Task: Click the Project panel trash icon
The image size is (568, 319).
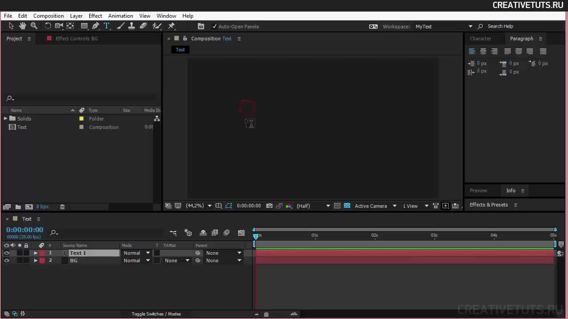Action: [62, 207]
